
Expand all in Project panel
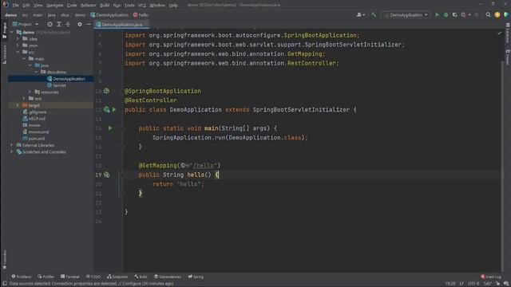pyautogui.click(x=59, y=25)
